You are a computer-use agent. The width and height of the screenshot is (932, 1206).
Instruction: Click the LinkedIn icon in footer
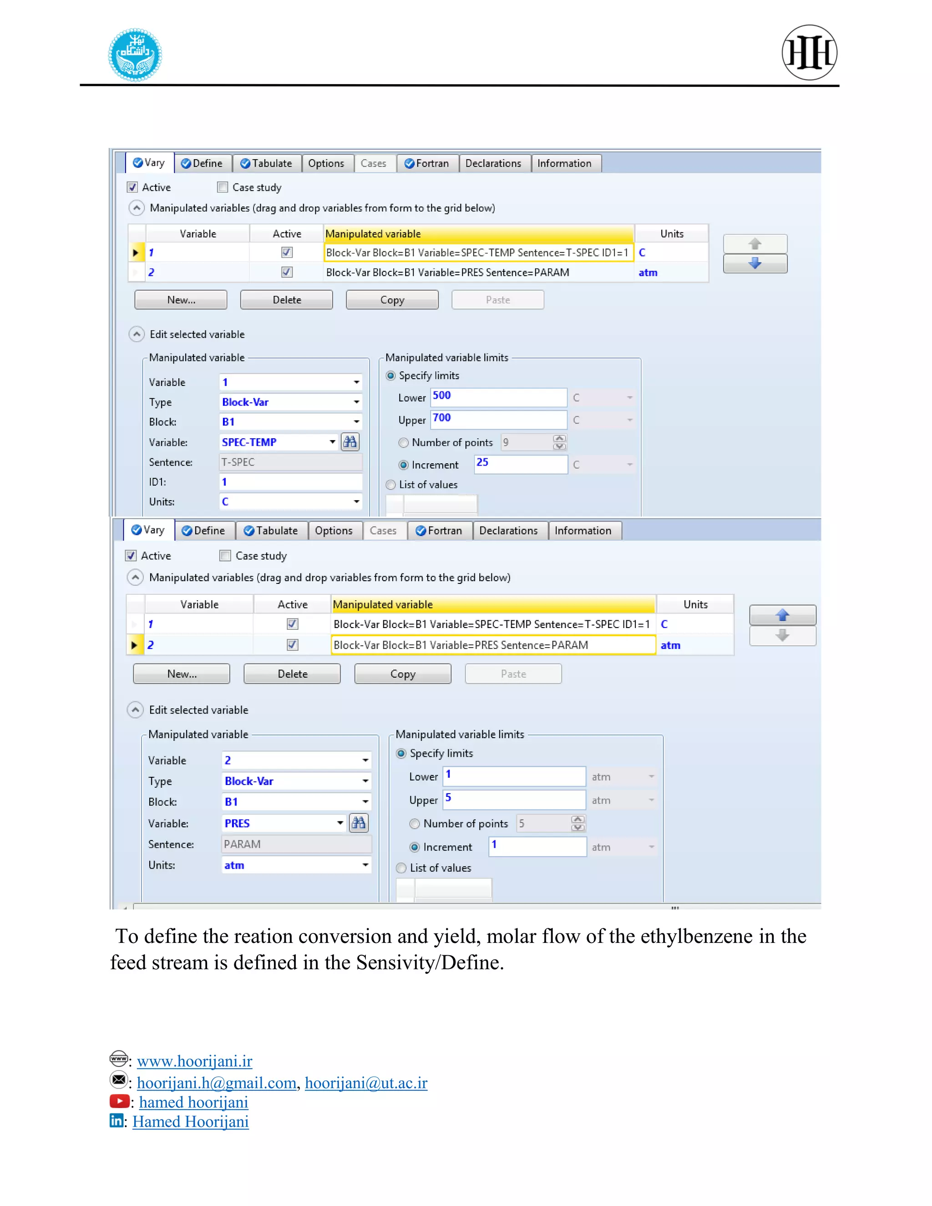tap(116, 1120)
